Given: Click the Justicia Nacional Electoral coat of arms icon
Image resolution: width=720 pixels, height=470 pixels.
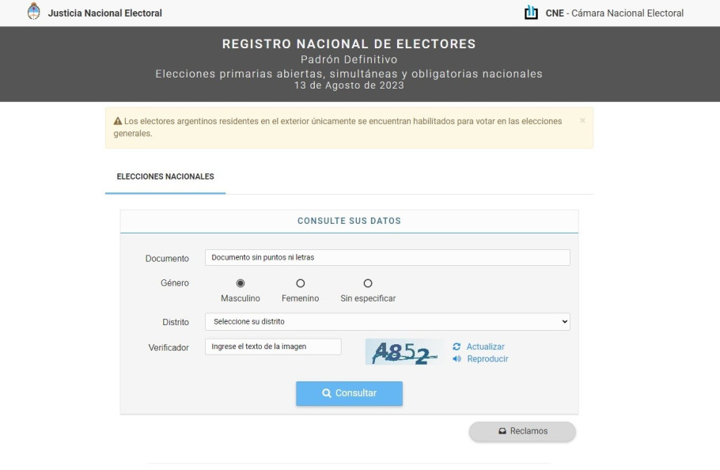Looking at the screenshot, I should pos(33,12).
